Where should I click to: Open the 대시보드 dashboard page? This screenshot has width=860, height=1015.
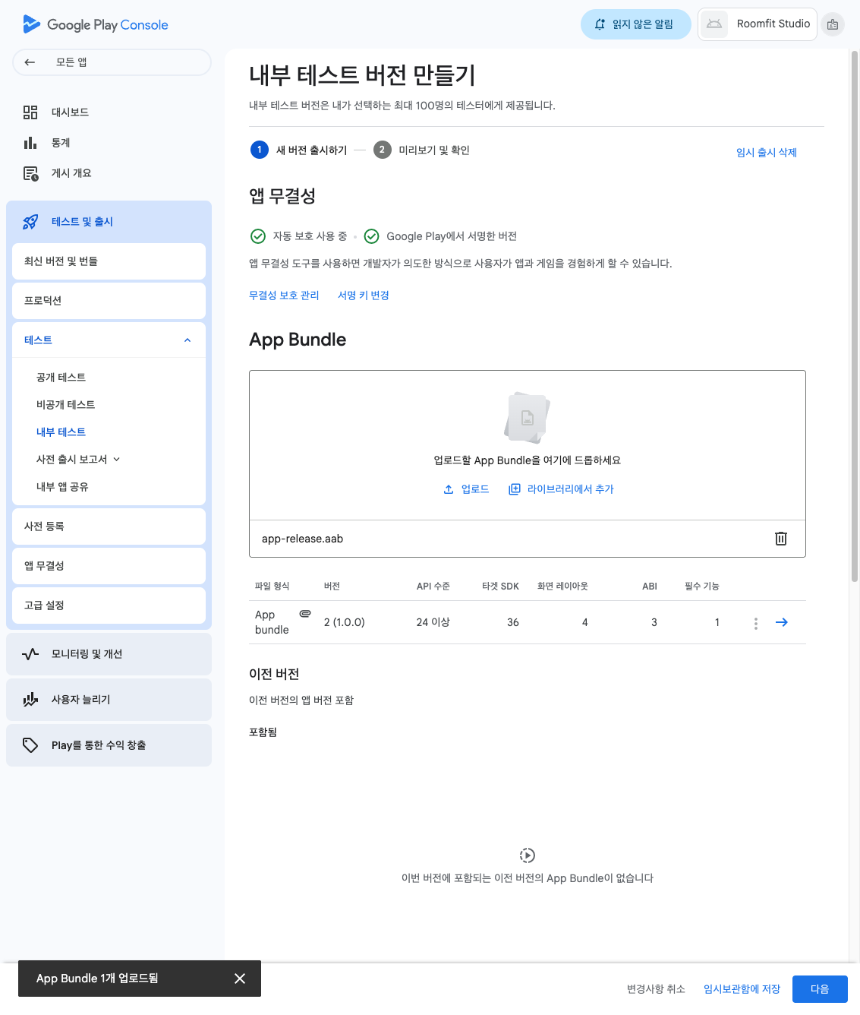[x=70, y=112]
